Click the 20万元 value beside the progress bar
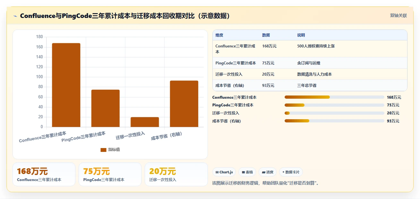Image resolution: width=420 pixels, height=199 pixels. click(393, 113)
